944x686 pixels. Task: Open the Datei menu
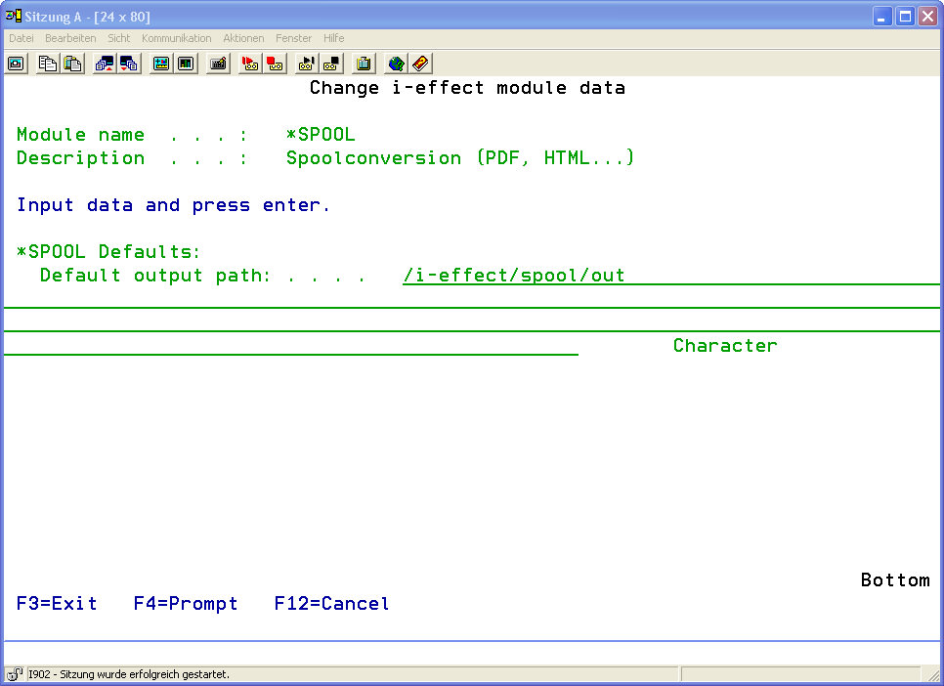[x=21, y=38]
